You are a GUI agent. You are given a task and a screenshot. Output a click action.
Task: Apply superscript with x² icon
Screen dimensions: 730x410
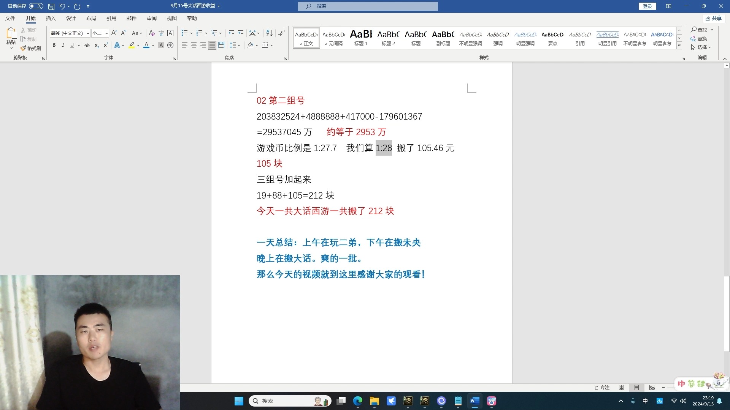[x=106, y=45]
